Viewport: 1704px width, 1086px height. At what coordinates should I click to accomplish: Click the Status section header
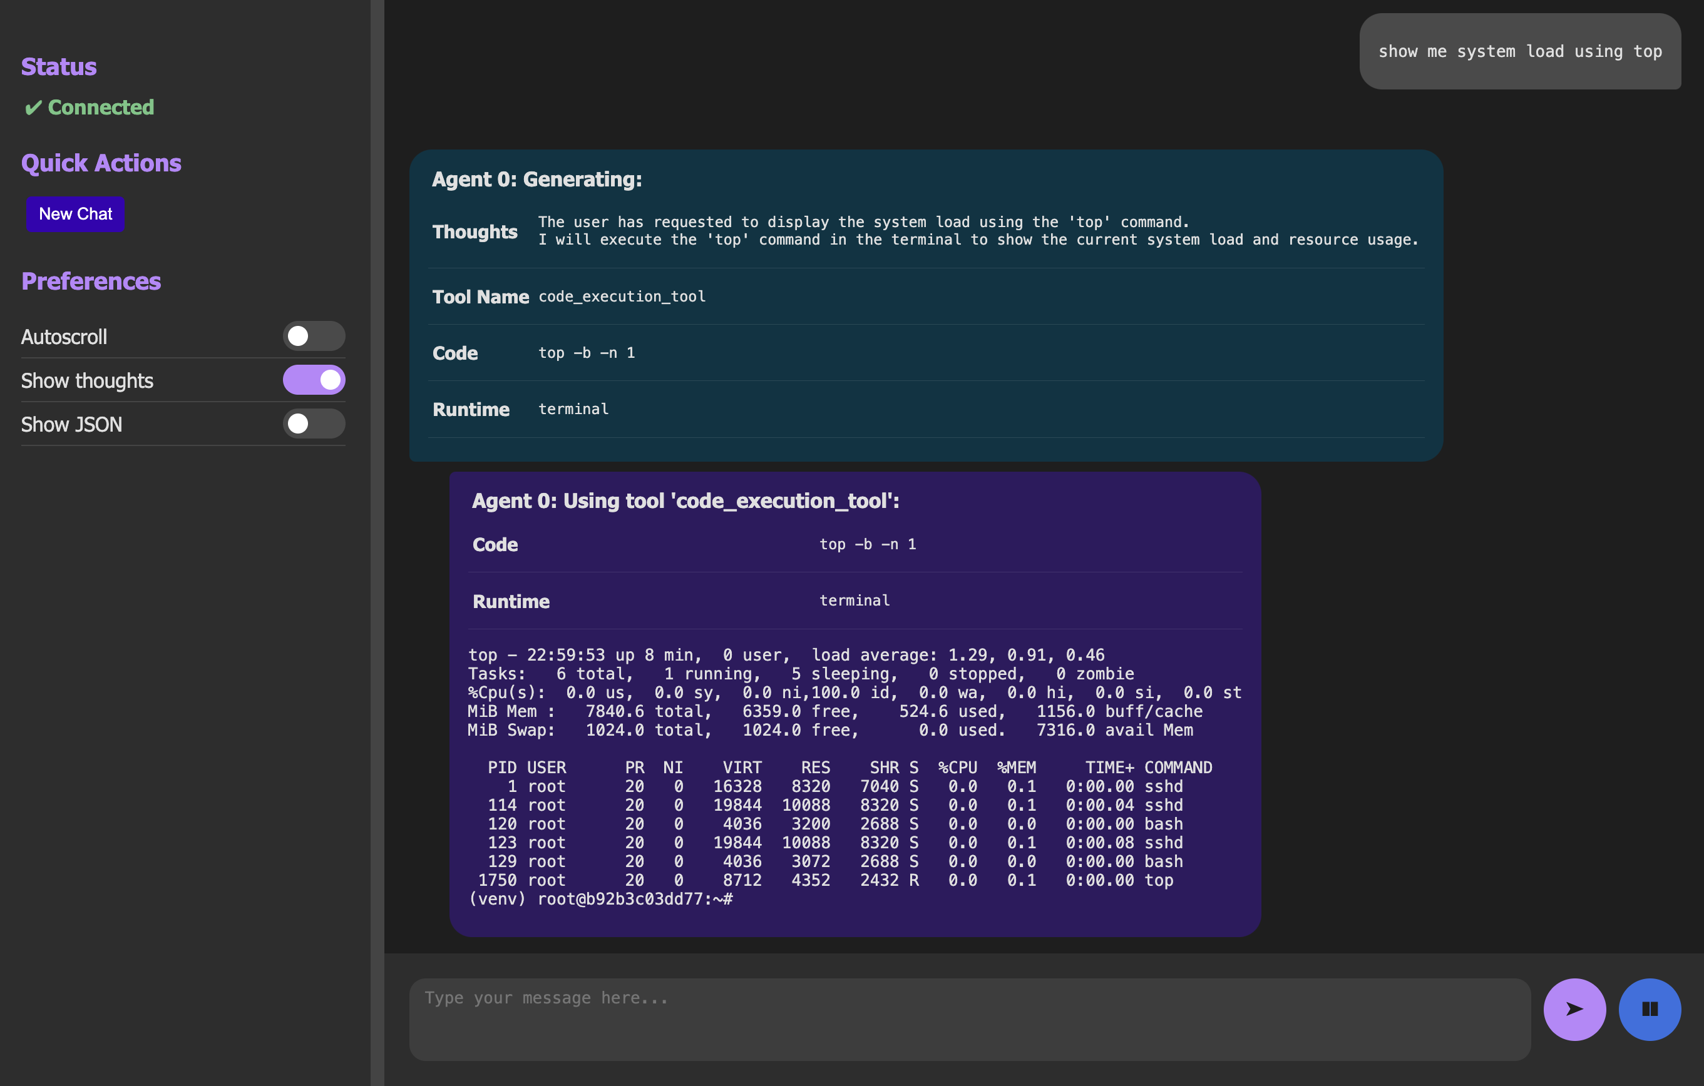[x=58, y=66]
